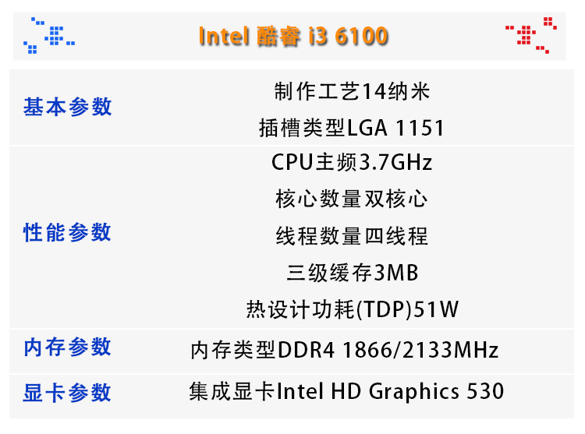The image size is (585, 434).
Task: Click the 热设计功耗(TDP)51W line
Action: click(352, 310)
